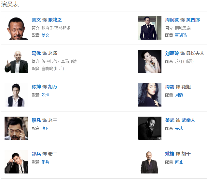Image resolution: width=207 pixels, height=179 pixels.
Task: Open the 商虹 voice actor link
Action: click(179, 162)
